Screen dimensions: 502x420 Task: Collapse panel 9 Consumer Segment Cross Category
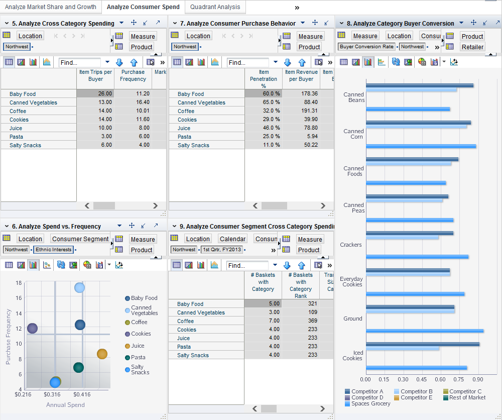[175, 226]
